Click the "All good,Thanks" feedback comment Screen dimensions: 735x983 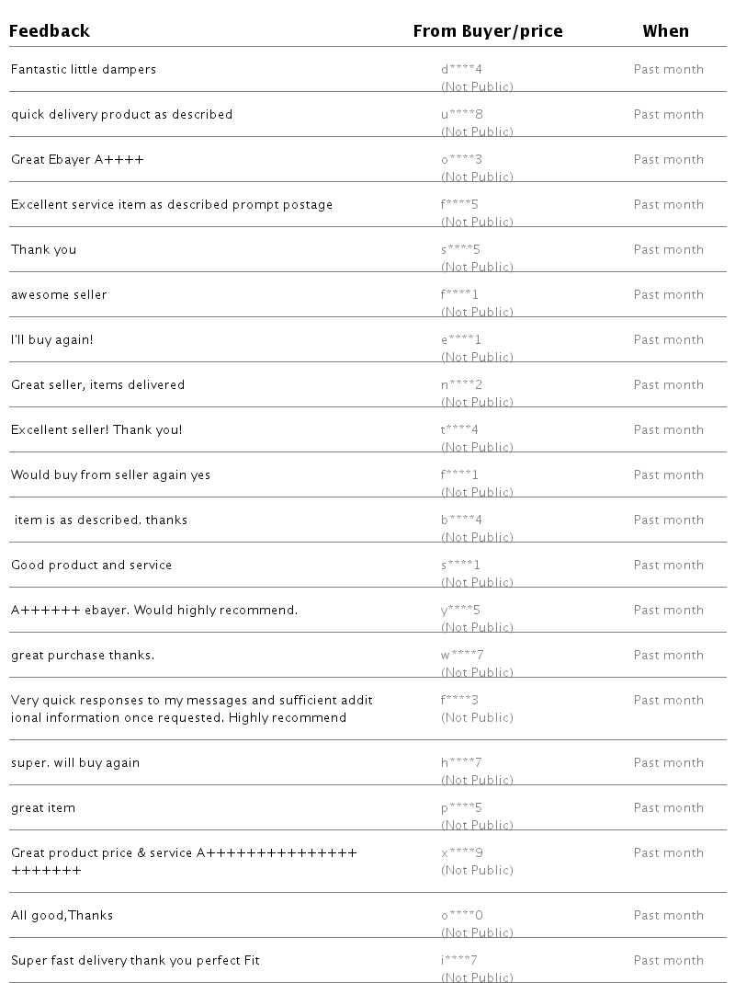61,916
